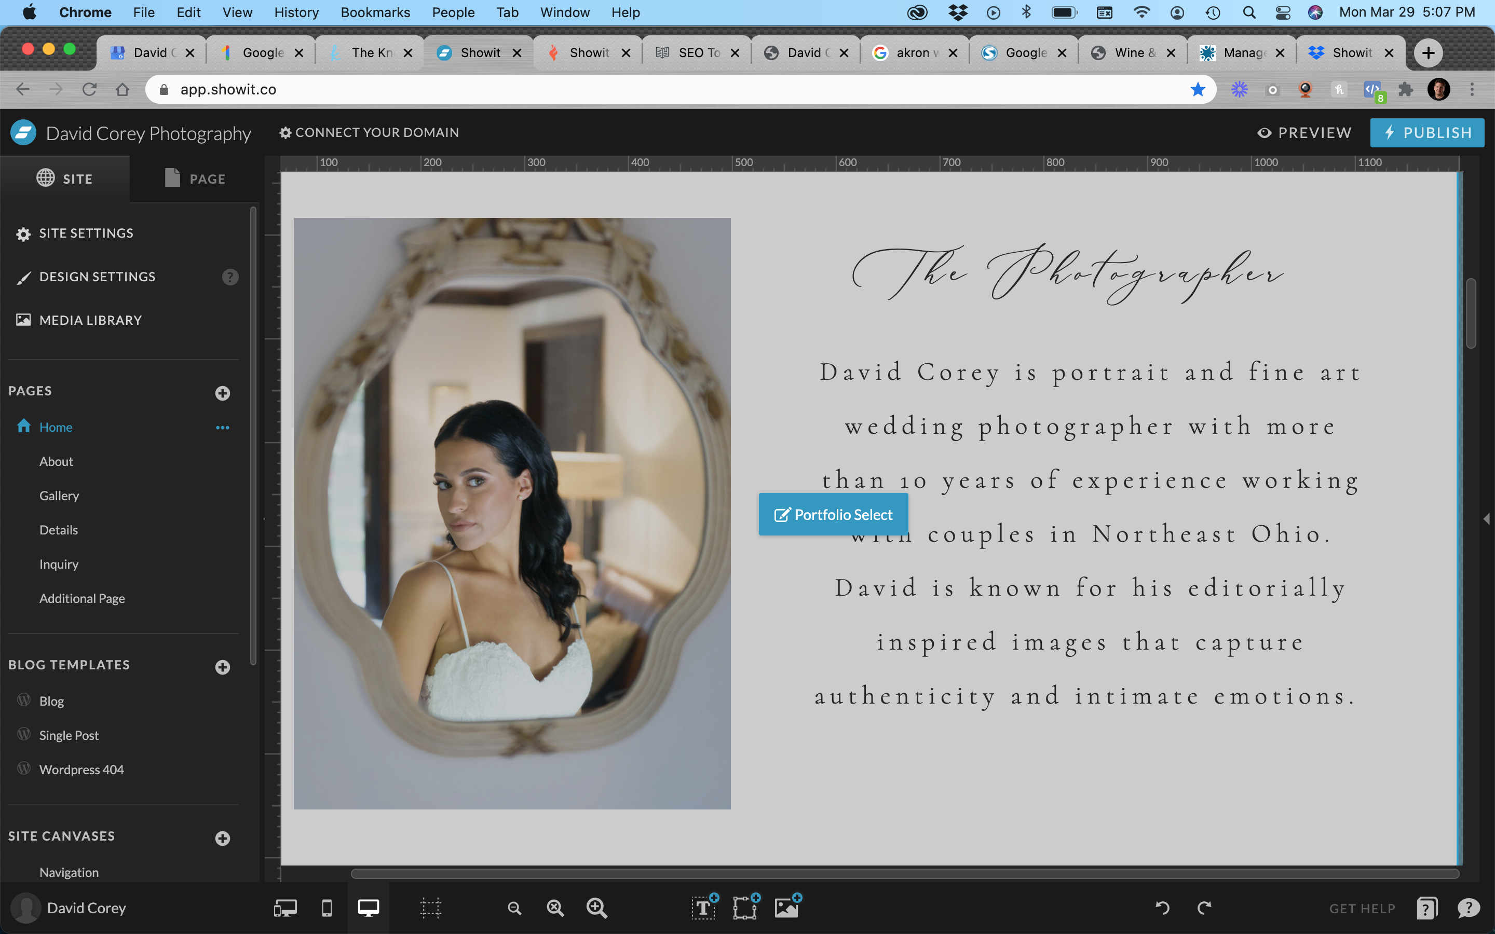Open the Bookmarks menu in menu bar

[x=375, y=12]
